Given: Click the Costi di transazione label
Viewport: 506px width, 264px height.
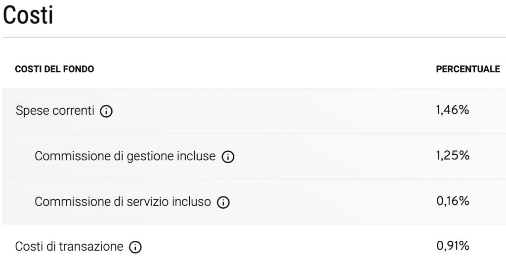Looking at the screenshot, I should click(69, 246).
